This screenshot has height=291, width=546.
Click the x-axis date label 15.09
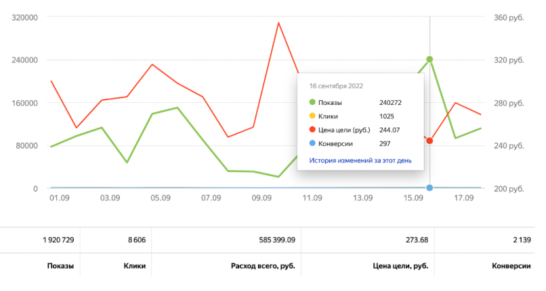coord(413,198)
